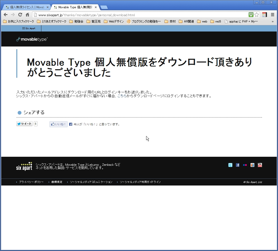Open the ソーシャルメディアコミュニケーション link
This screenshot has height=251, width=278.
point(91,182)
